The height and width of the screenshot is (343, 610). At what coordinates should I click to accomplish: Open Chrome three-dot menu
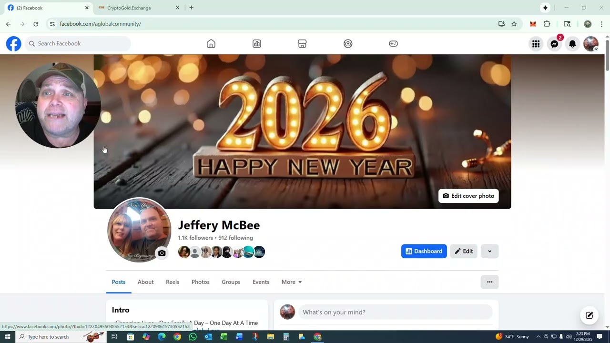601,24
